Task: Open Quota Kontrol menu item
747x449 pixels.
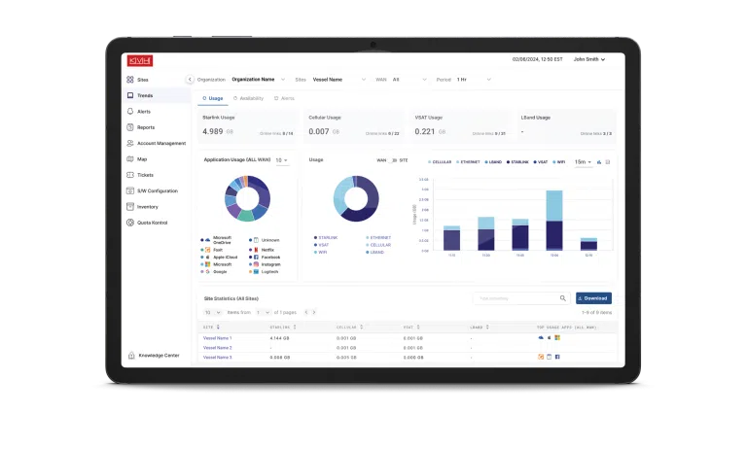Action: (x=157, y=223)
